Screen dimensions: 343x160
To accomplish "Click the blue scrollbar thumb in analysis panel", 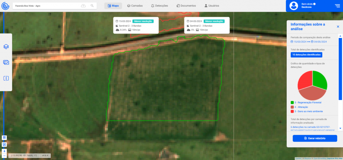I will coord(340,69).
